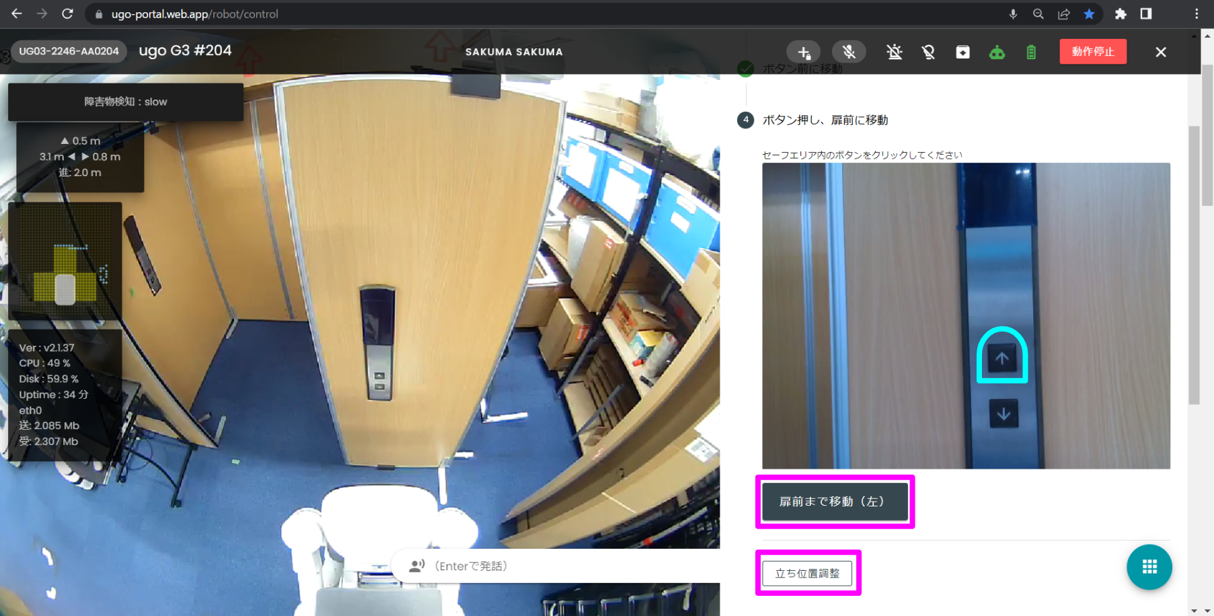Click the completed step green checkmark
This screenshot has height=616, width=1214.
(745, 69)
